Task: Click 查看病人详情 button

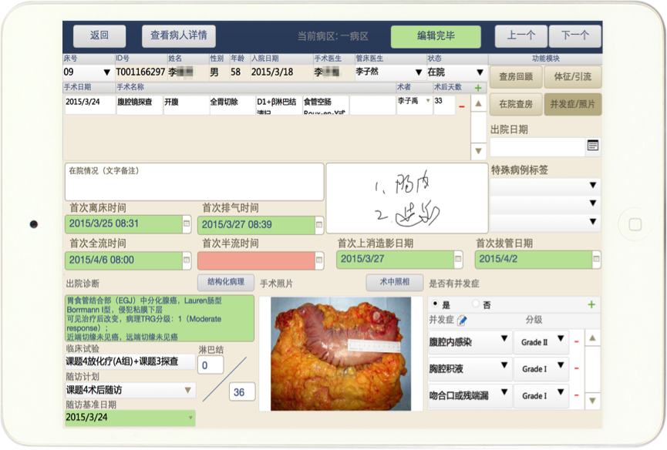Action: 178,35
